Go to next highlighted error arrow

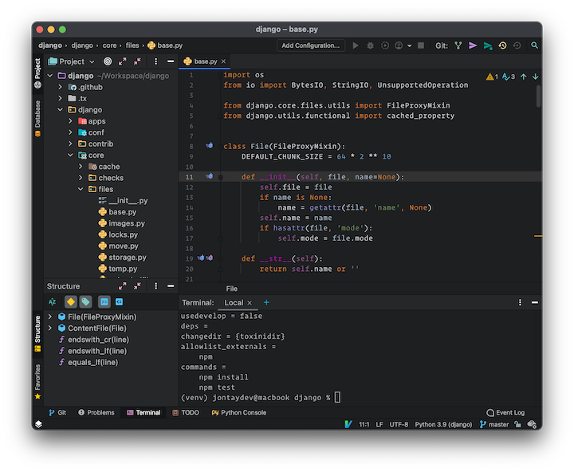click(536, 77)
